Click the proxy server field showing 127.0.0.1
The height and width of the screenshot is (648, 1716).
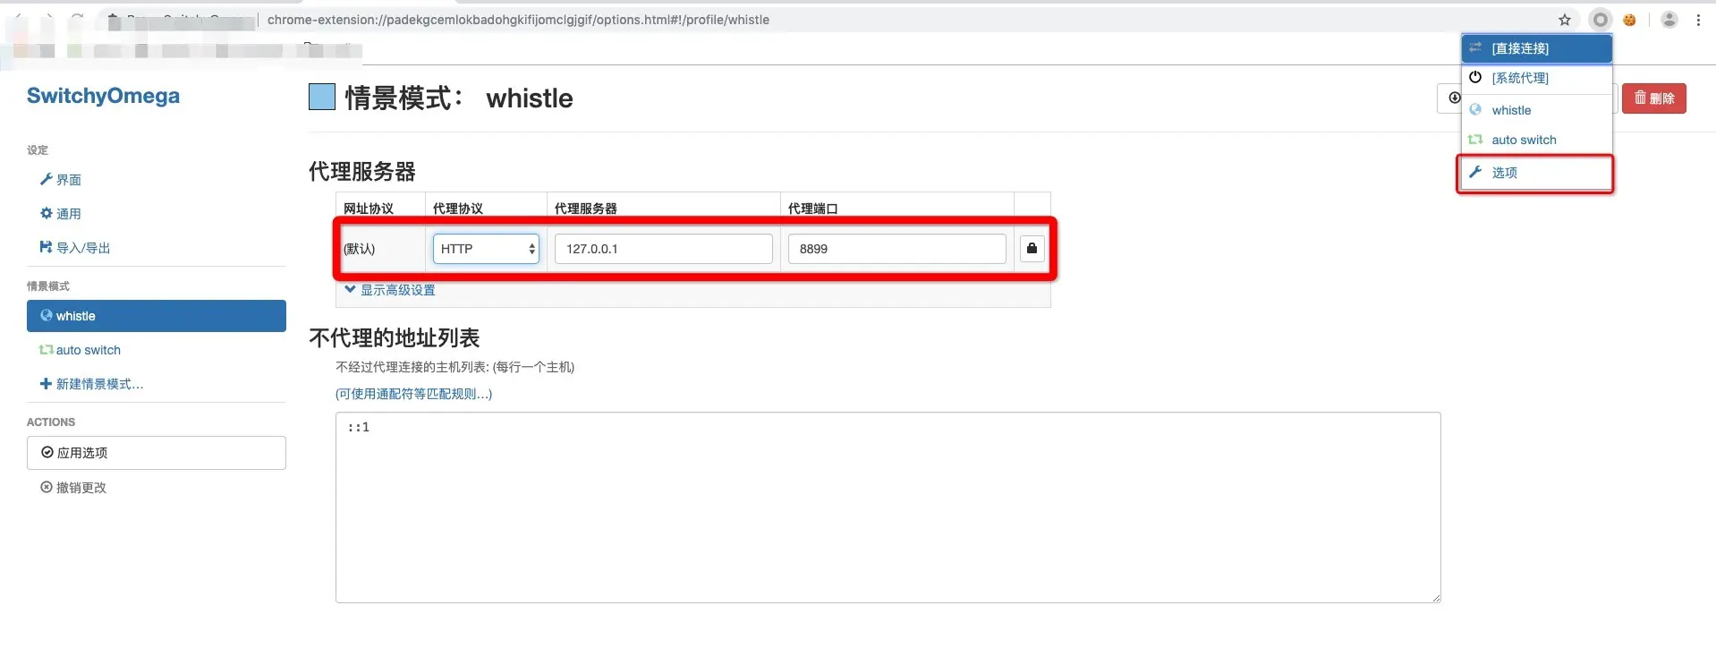tap(663, 249)
